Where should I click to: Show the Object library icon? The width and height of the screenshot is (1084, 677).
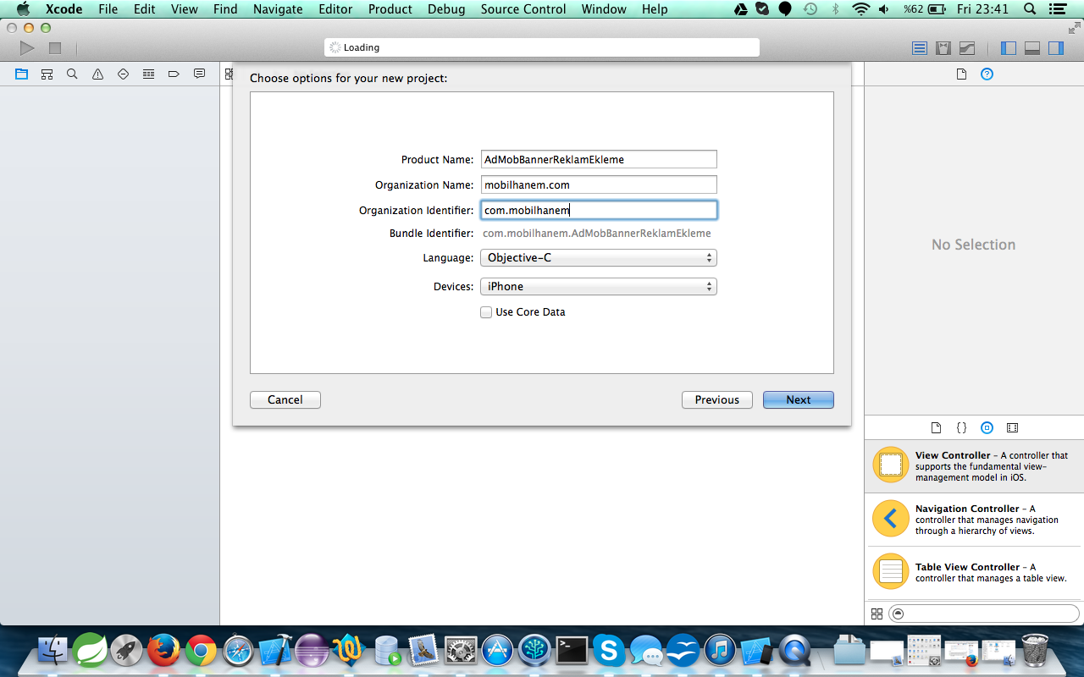click(x=987, y=428)
